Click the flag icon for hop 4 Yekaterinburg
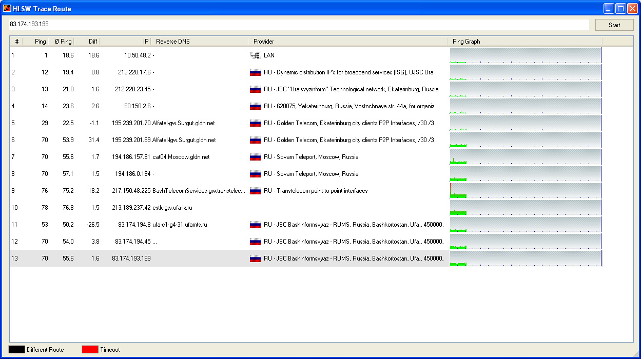 tap(255, 106)
